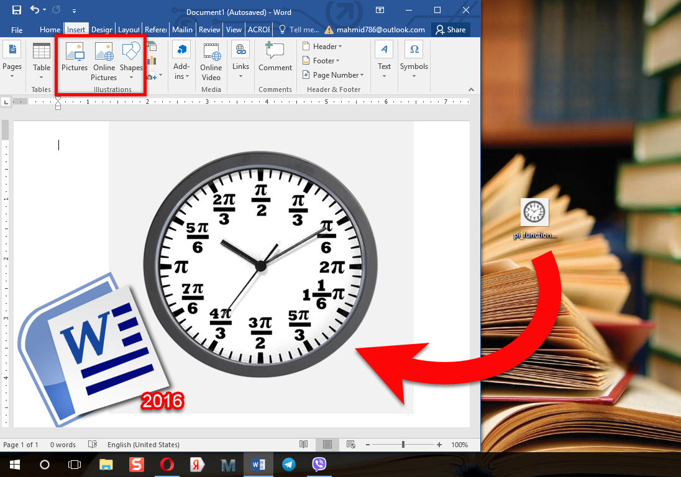Open Opera browser from the taskbar

pyautogui.click(x=167, y=464)
